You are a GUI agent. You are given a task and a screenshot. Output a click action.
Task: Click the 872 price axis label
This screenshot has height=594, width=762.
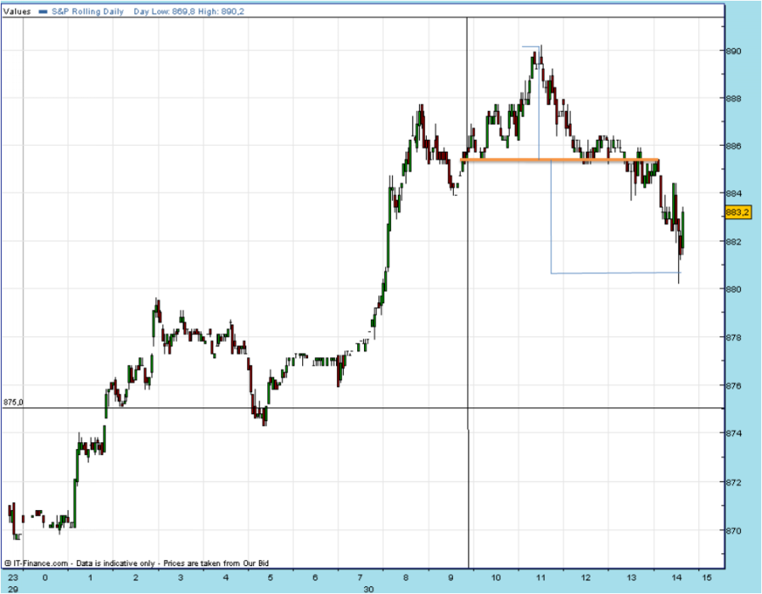(x=734, y=482)
